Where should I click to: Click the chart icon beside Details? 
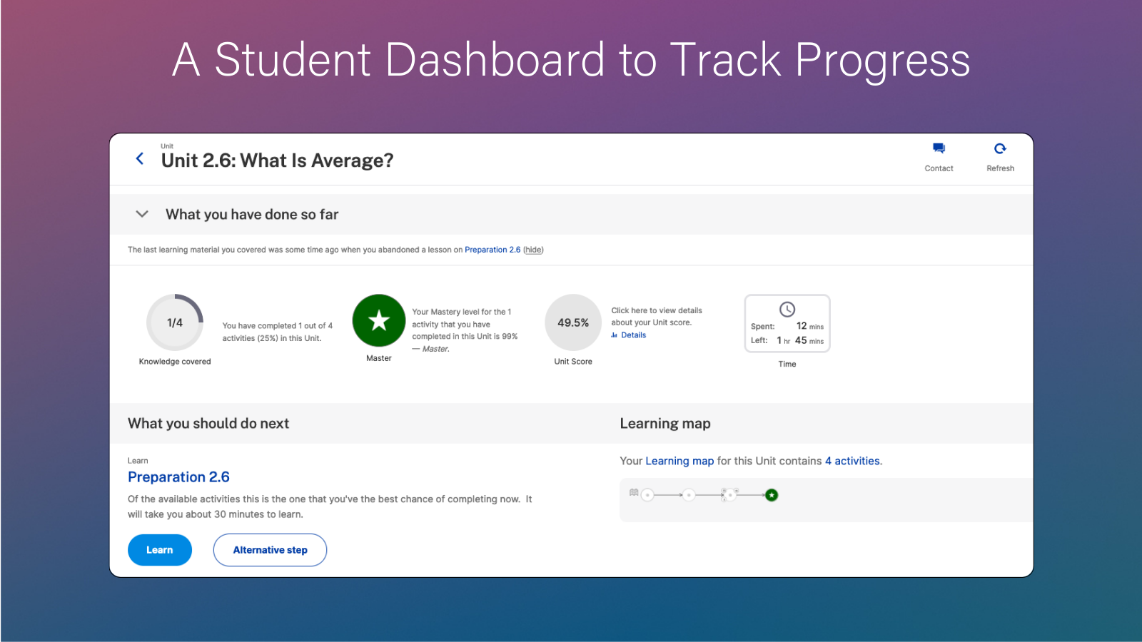point(615,335)
